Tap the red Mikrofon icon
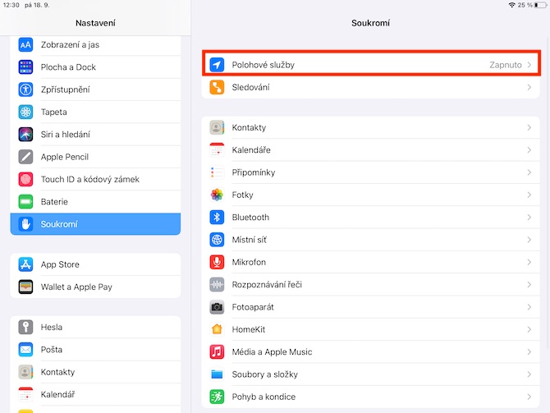Screen dimensions: 550x413 pos(217,262)
